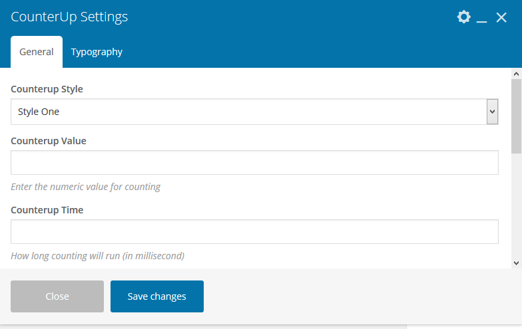Click the scrollbar down arrow
This screenshot has width=522, height=329.
(x=516, y=263)
